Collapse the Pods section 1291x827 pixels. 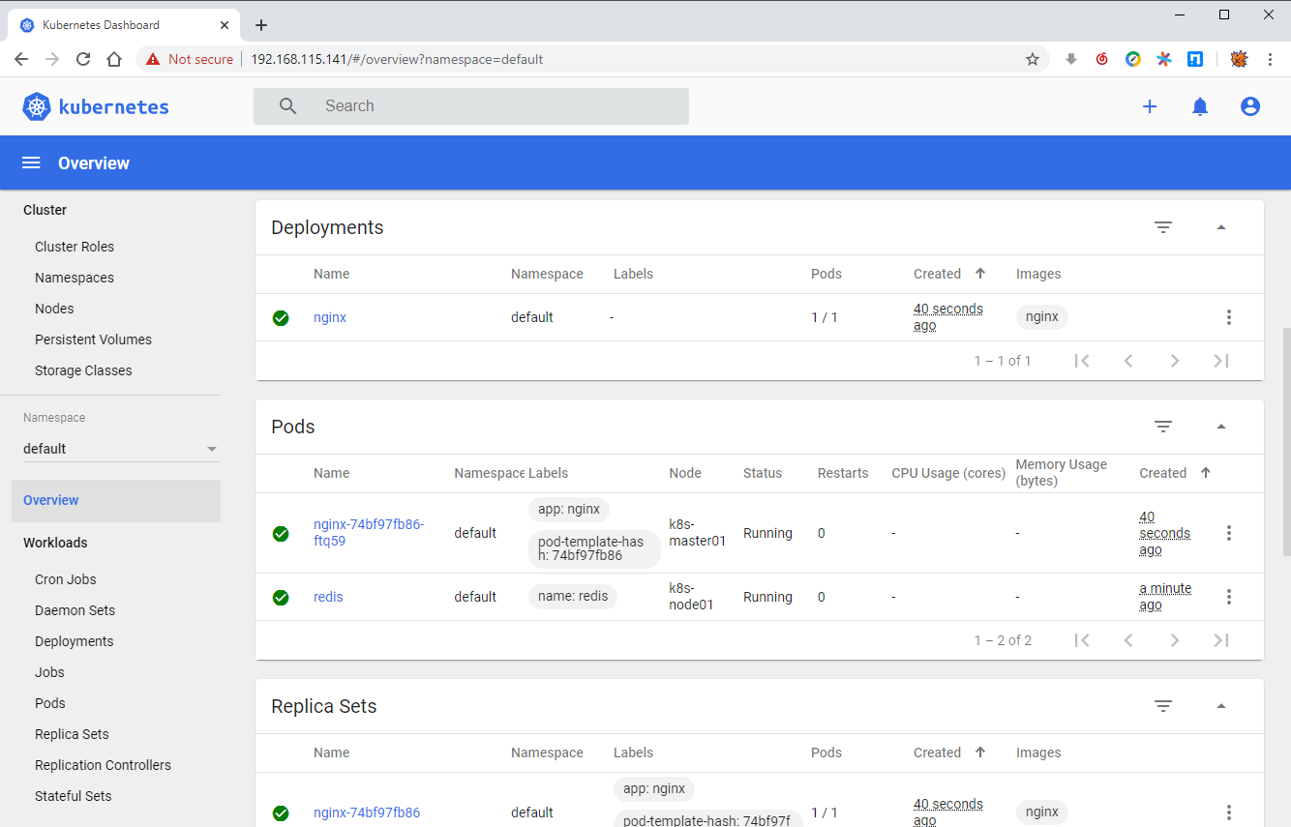[x=1221, y=427]
